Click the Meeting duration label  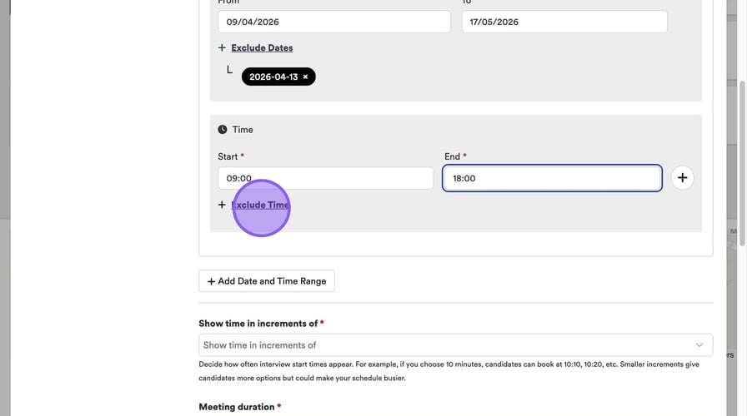point(237,407)
